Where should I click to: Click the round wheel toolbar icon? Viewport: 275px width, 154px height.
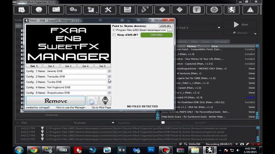pyautogui.click(x=214, y=9)
